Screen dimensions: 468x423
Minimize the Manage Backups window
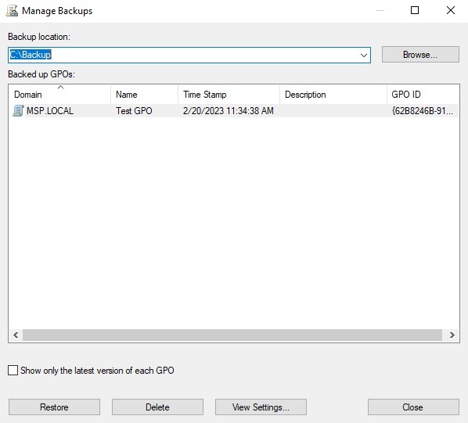(x=380, y=10)
